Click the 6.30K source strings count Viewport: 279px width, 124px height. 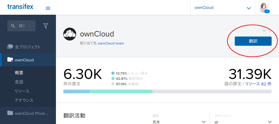pos(83,74)
